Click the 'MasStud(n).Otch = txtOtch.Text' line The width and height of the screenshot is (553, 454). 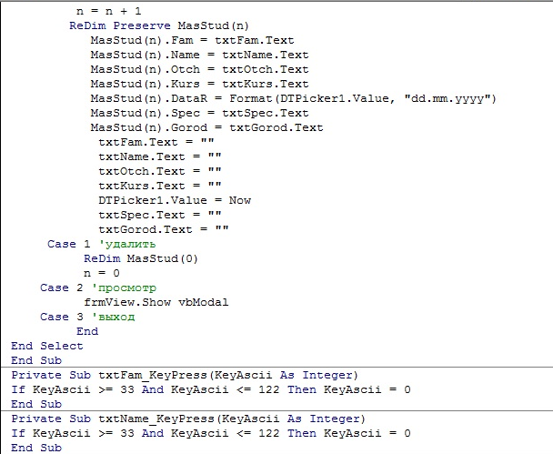[x=199, y=69]
